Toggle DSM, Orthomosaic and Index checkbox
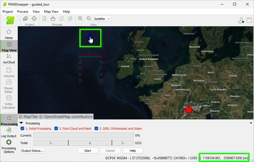The height and width of the screenshot is (162, 254). tap(96, 129)
